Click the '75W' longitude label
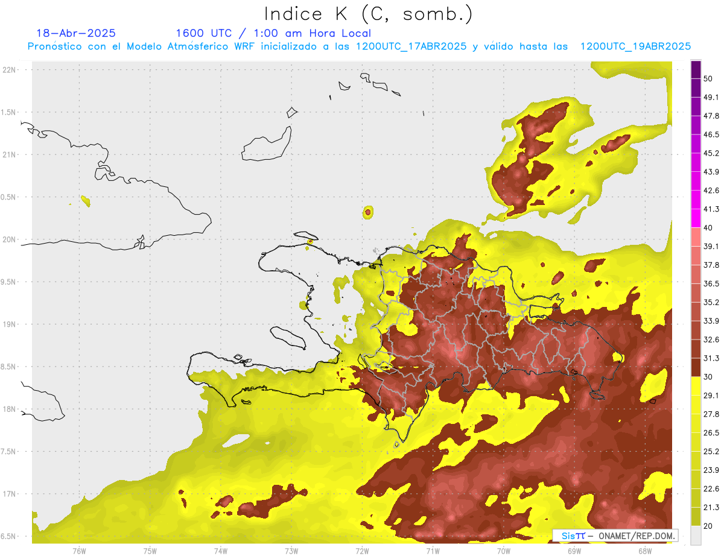724x559 pixels. pyautogui.click(x=150, y=551)
